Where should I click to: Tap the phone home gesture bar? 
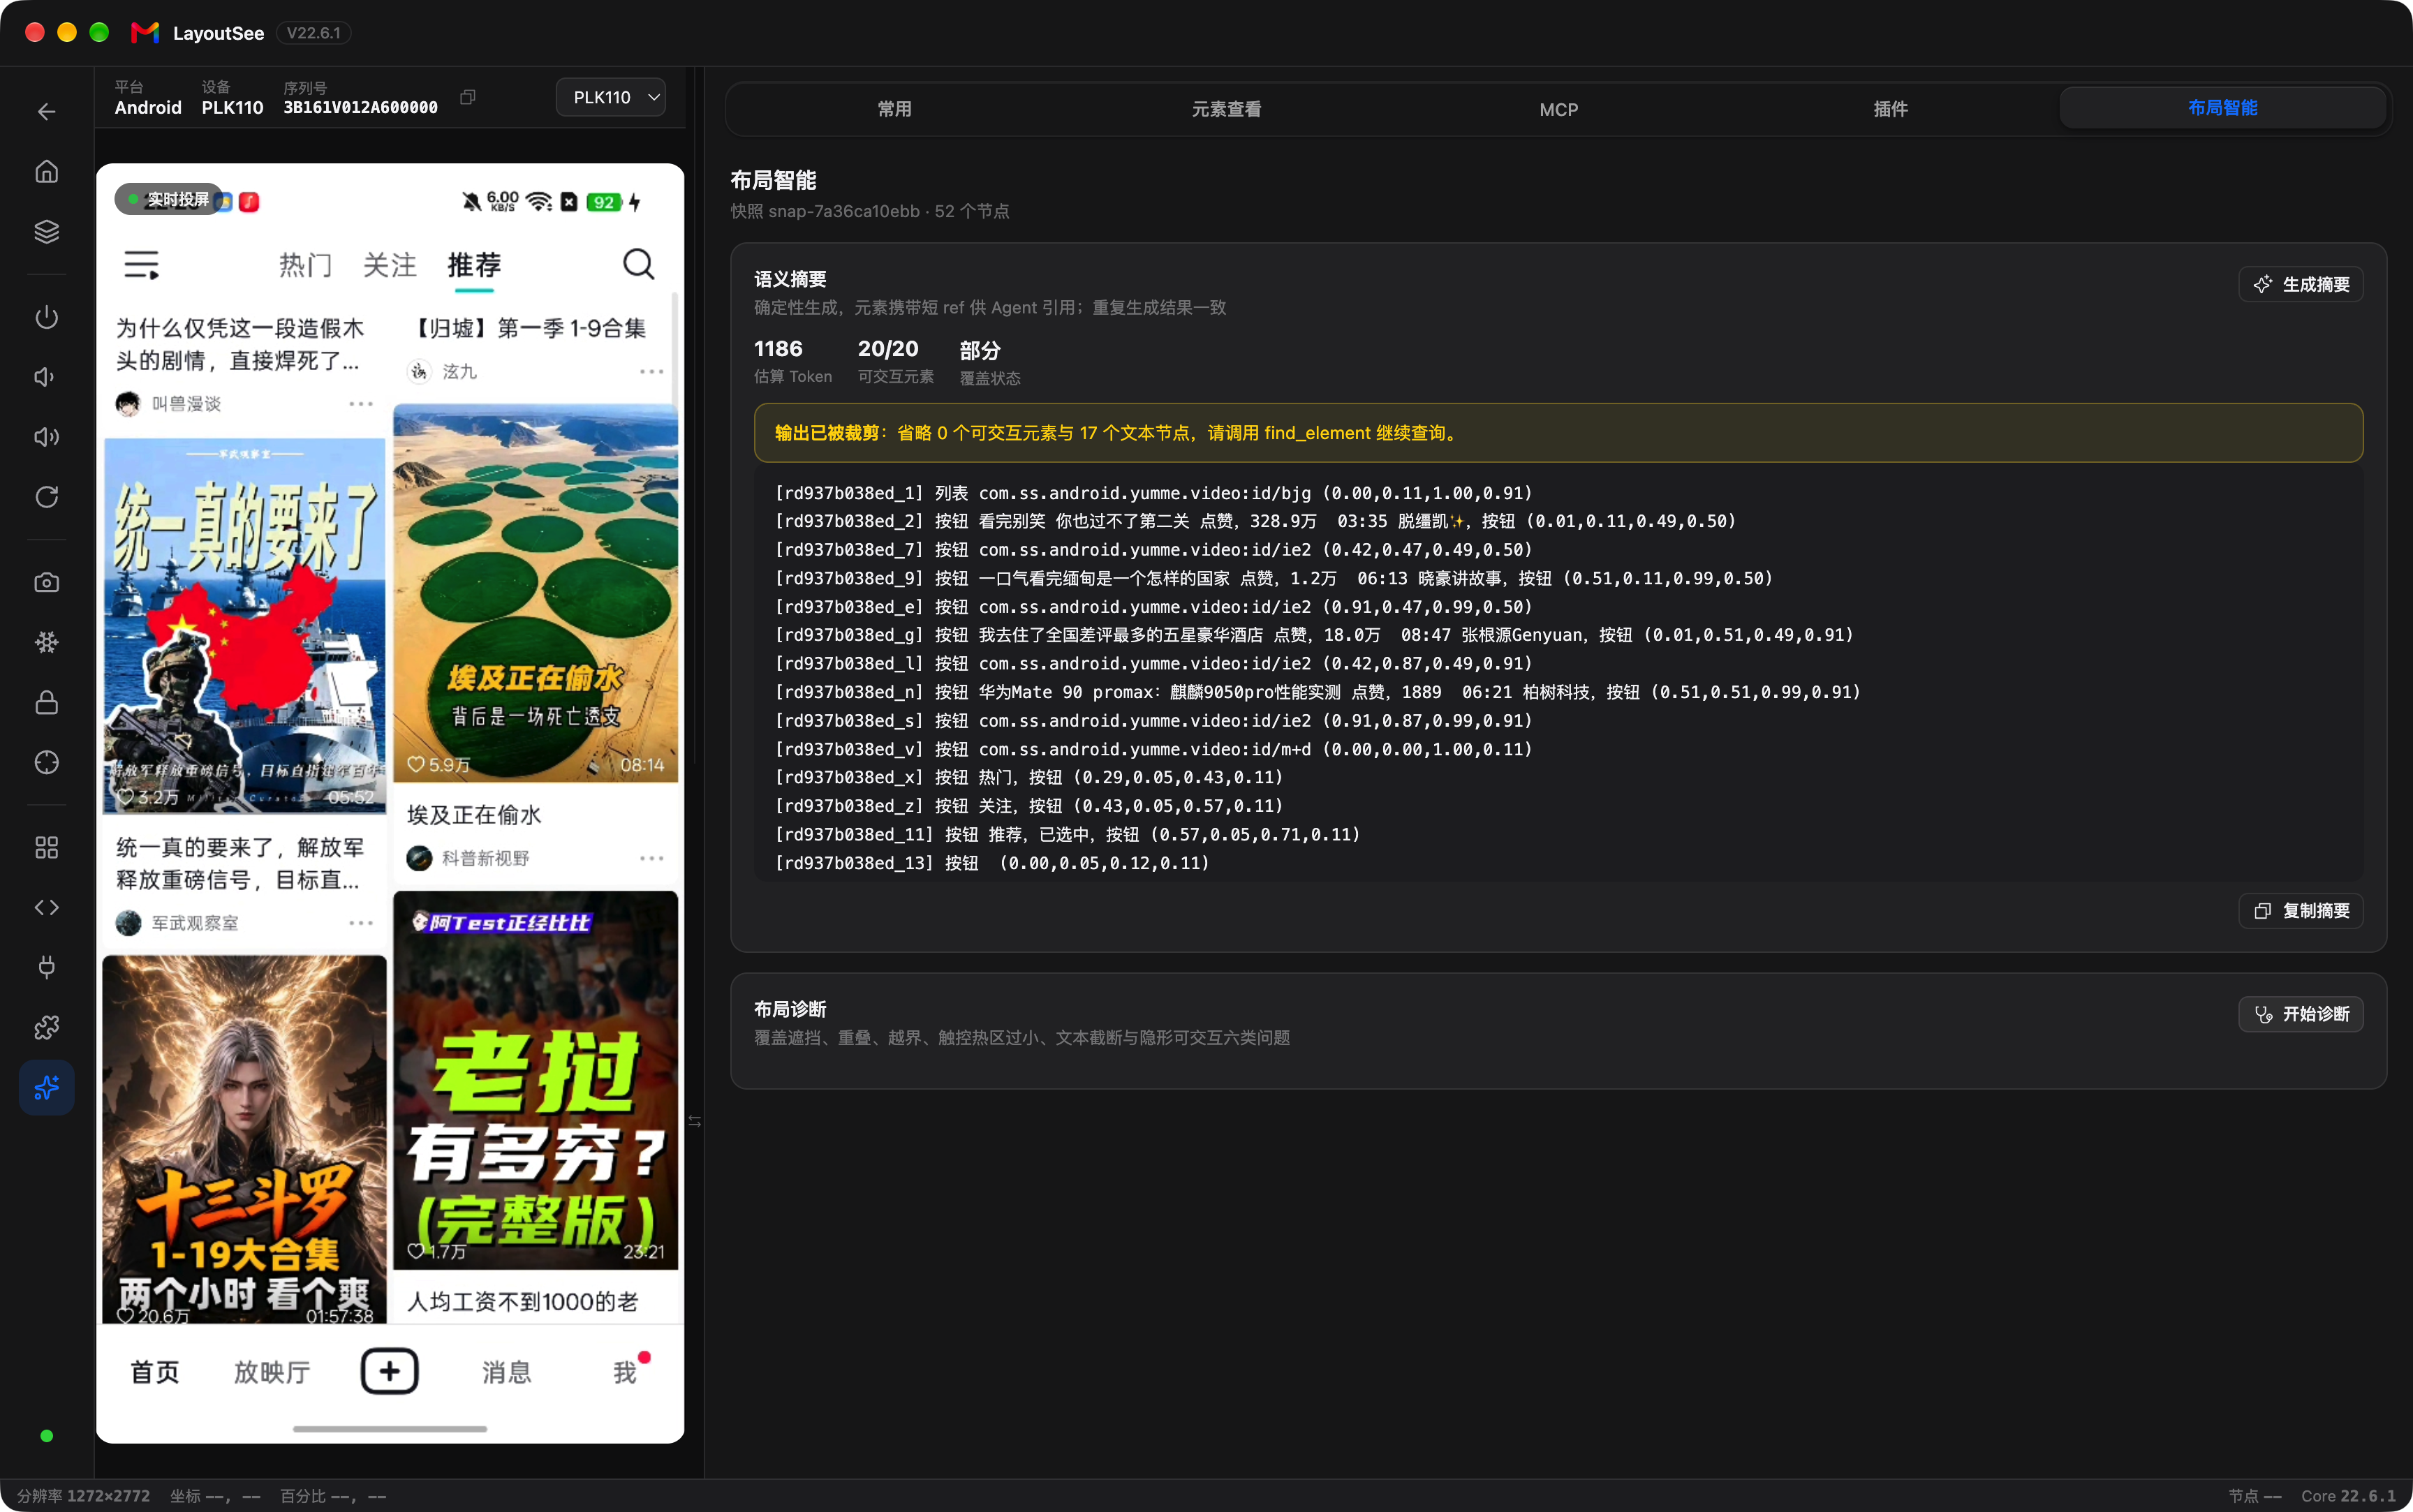[x=389, y=1429]
